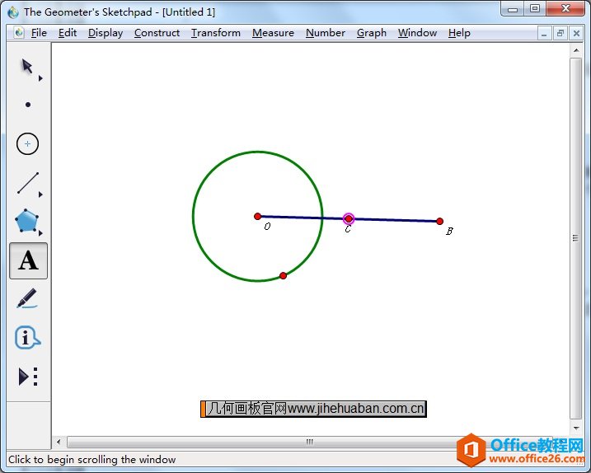
Task: Click the Text tool labeled A
Action: coord(28,260)
